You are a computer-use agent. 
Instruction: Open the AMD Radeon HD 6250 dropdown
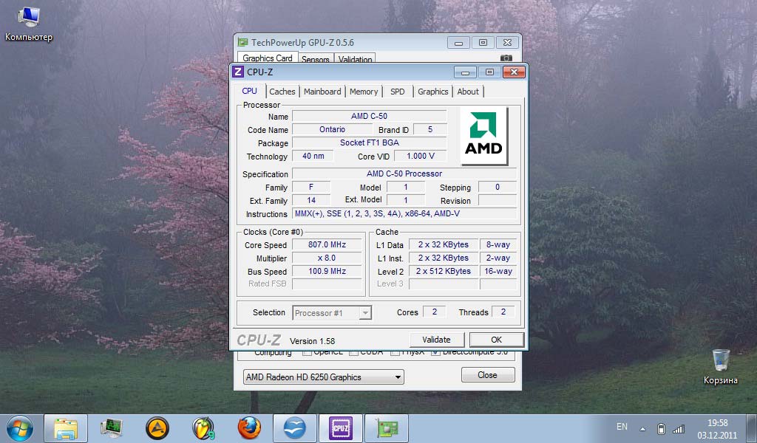(x=324, y=377)
